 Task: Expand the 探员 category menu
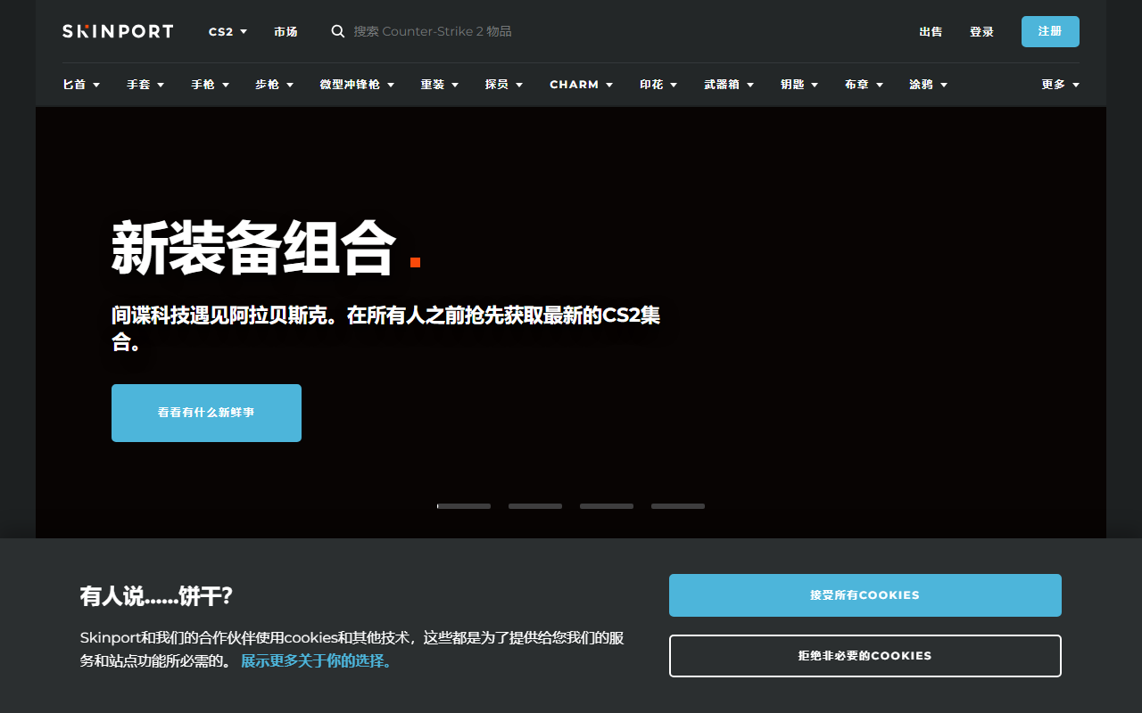[x=504, y=85]
